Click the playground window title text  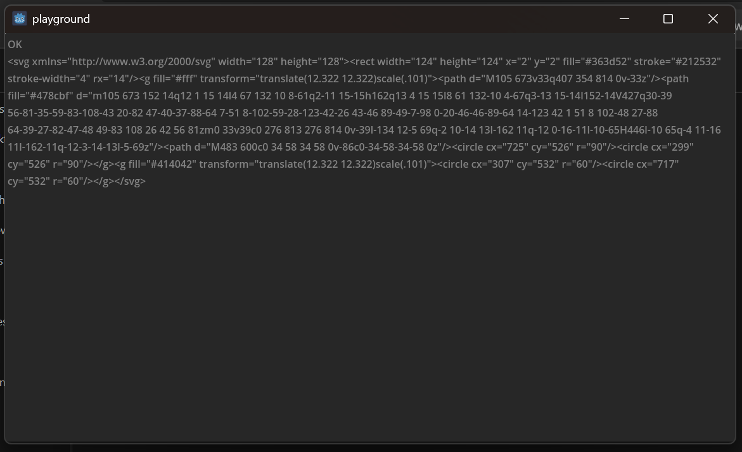point(61,19)
